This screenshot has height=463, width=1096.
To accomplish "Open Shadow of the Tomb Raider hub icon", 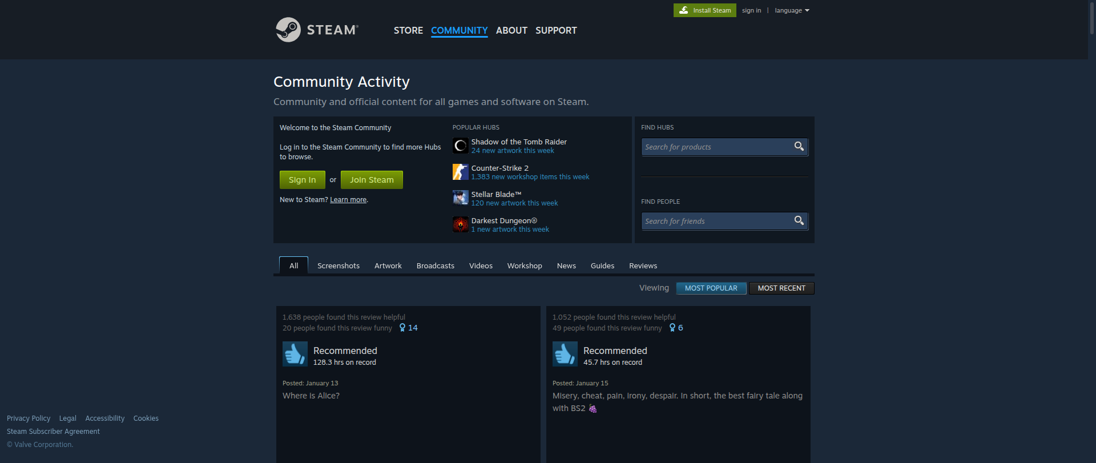I will click(460, 146).
